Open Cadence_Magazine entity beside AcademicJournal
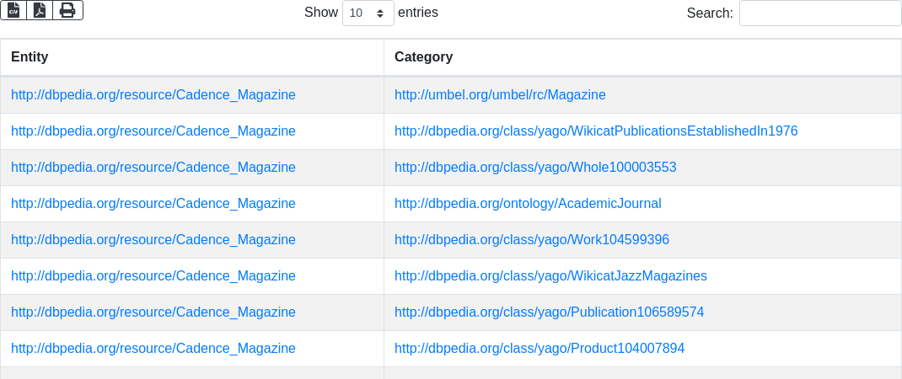This screenshot has width=902, height=379. tap(153, 204)
